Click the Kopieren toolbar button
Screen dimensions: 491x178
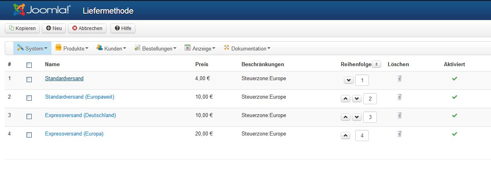[x=23, y=28]
